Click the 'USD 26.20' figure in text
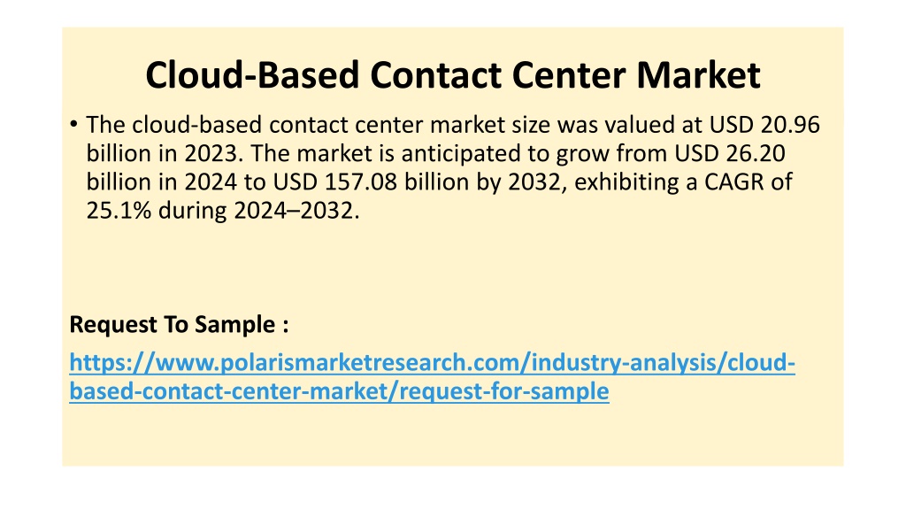906x510 pixels. [730, 153]
